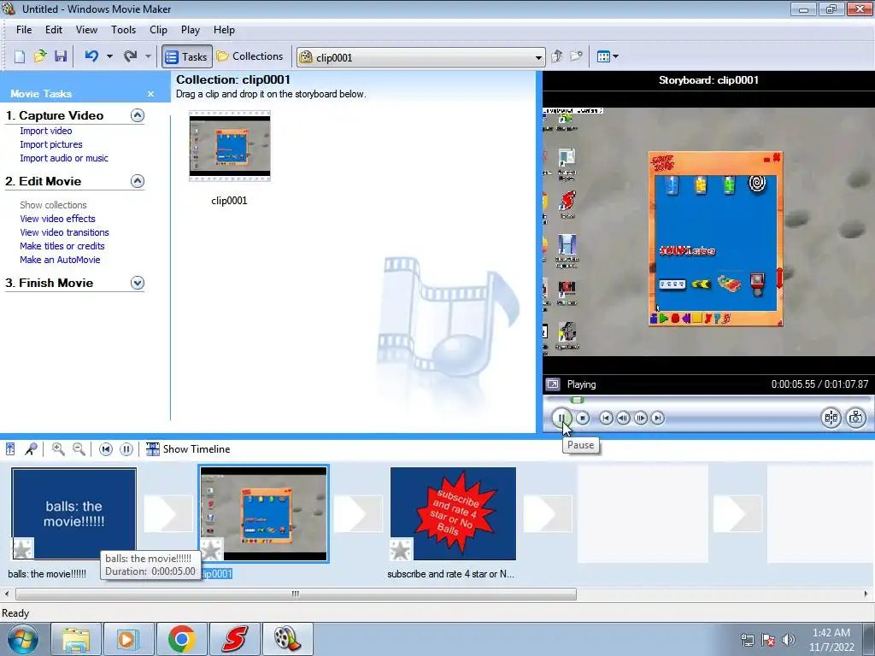Select the 'balls: the movie!!!!!!' title clip
Viewport: 875px width, 656px height.
tap(73, 513)
